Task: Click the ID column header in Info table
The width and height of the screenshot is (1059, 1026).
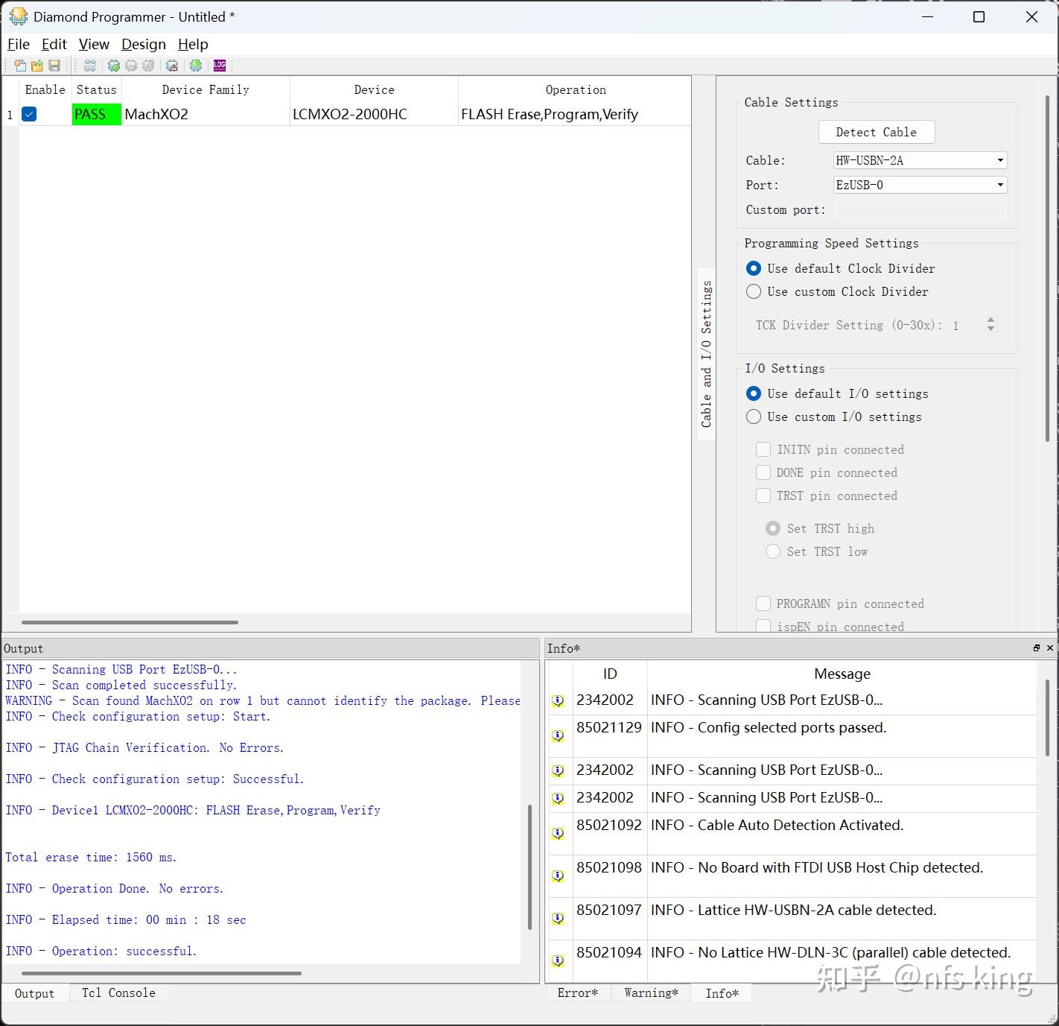Action: pyautogui.click(x=610, y=674)
